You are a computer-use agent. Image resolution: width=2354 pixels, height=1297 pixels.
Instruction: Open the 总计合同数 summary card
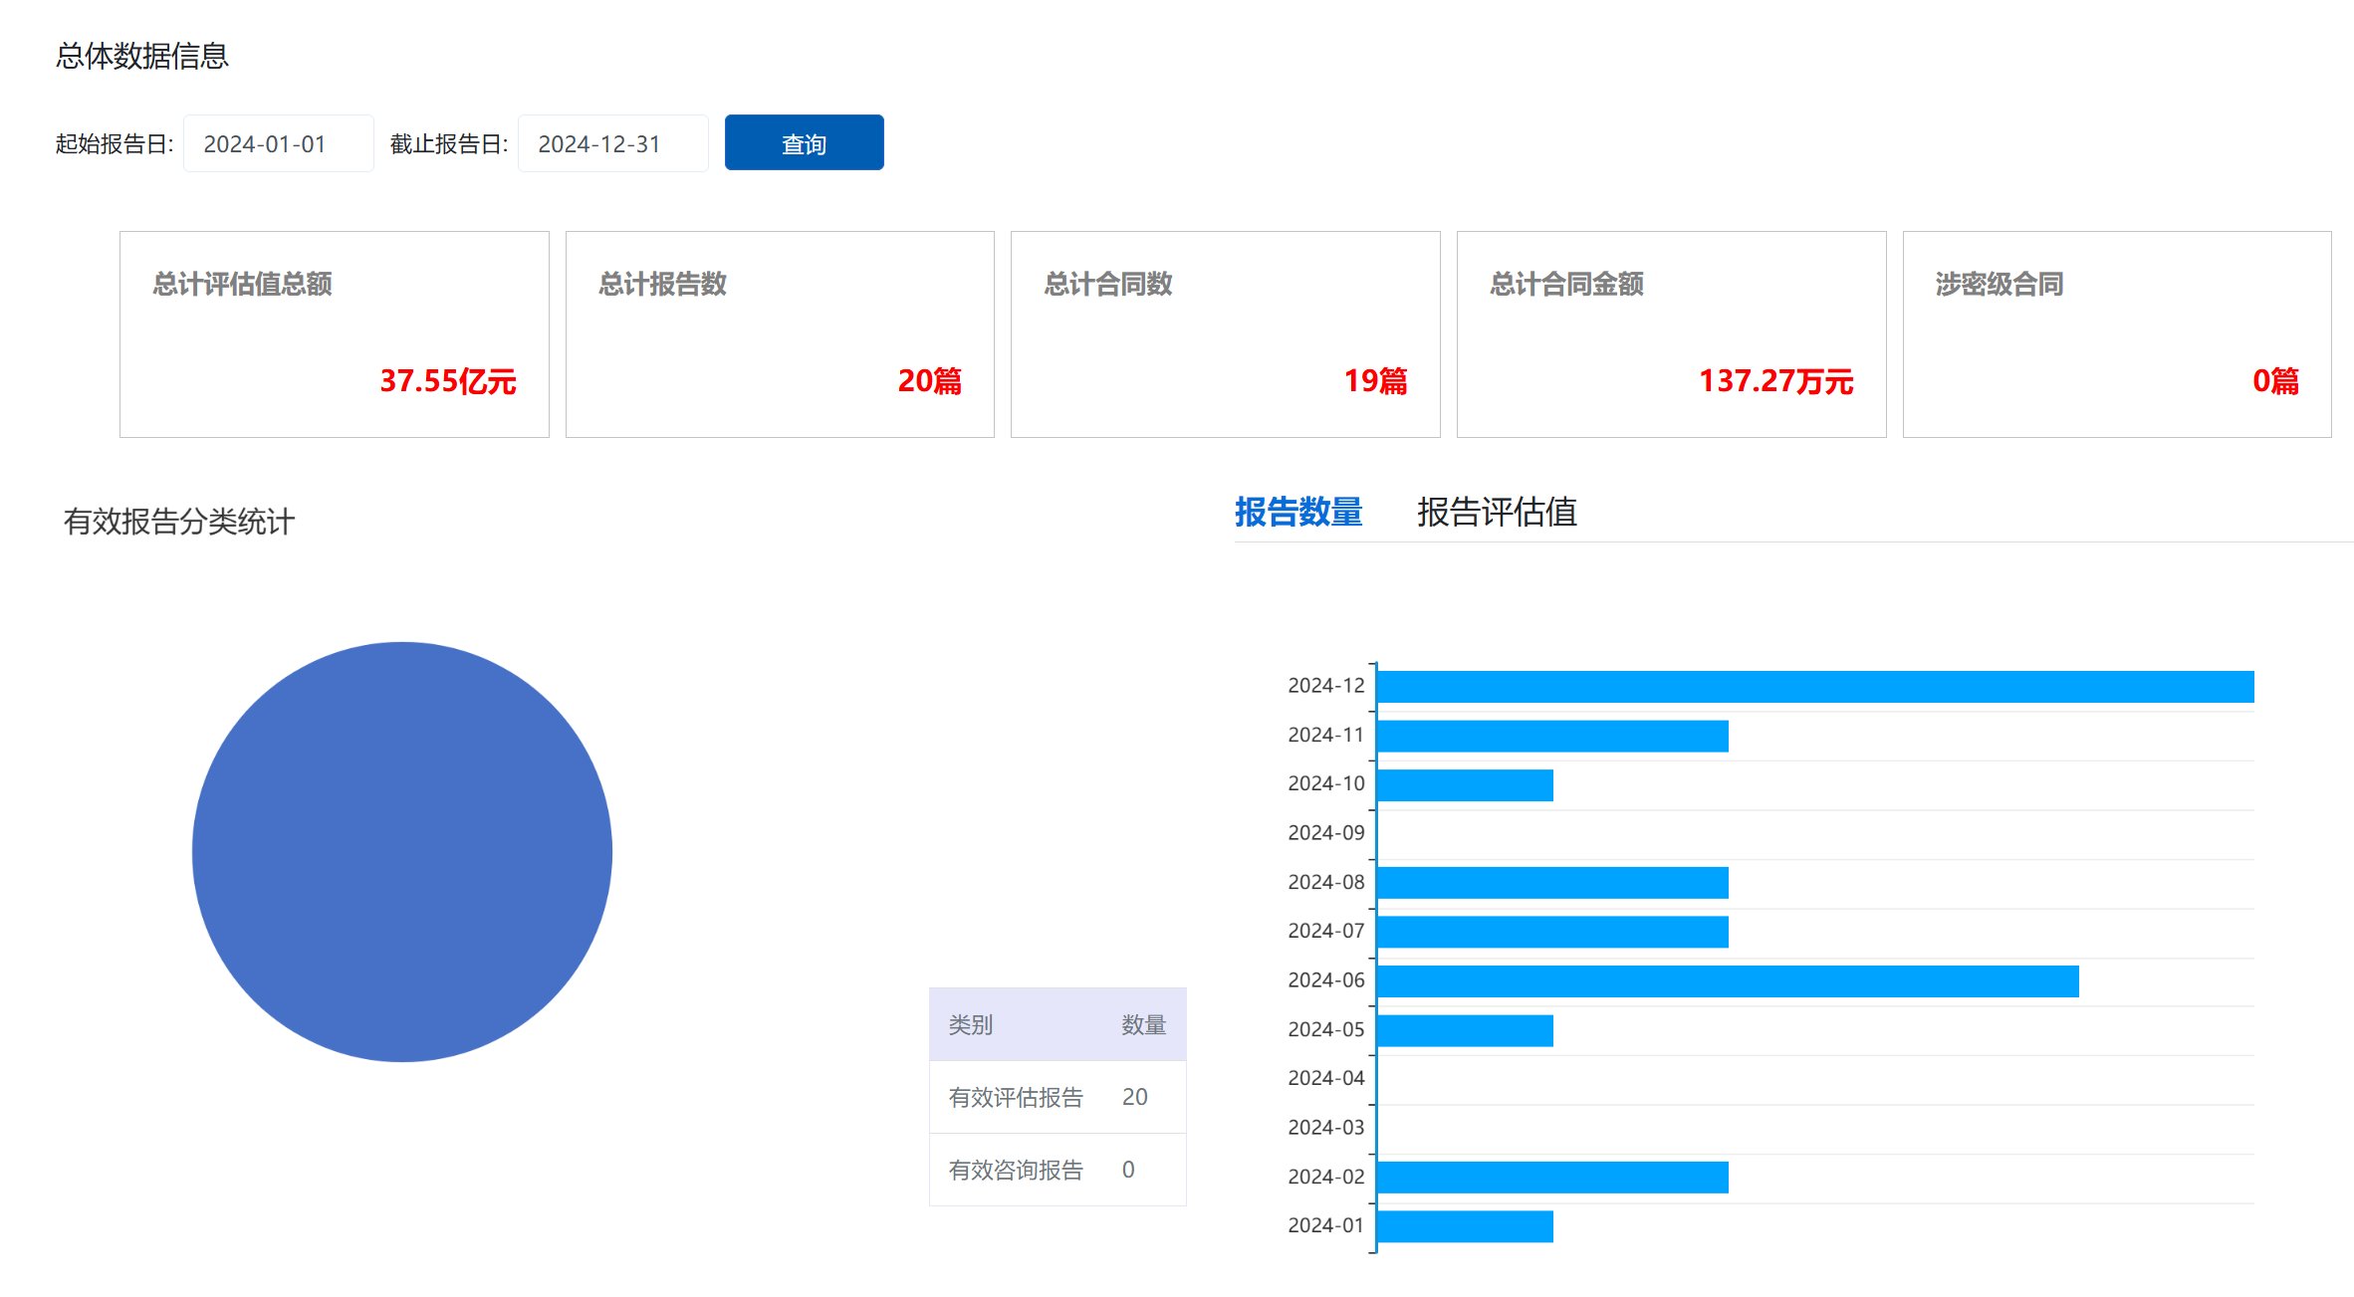1225,334
